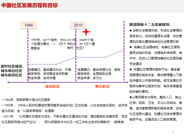Screen dimensions: 184x138
Task: Click the bullet 以居民需求为导向
Action: 156,108
